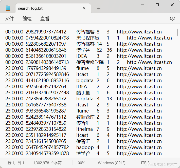Maximize the Notepad window
This screenshot has width=180, height=168.
pos(157,5)
